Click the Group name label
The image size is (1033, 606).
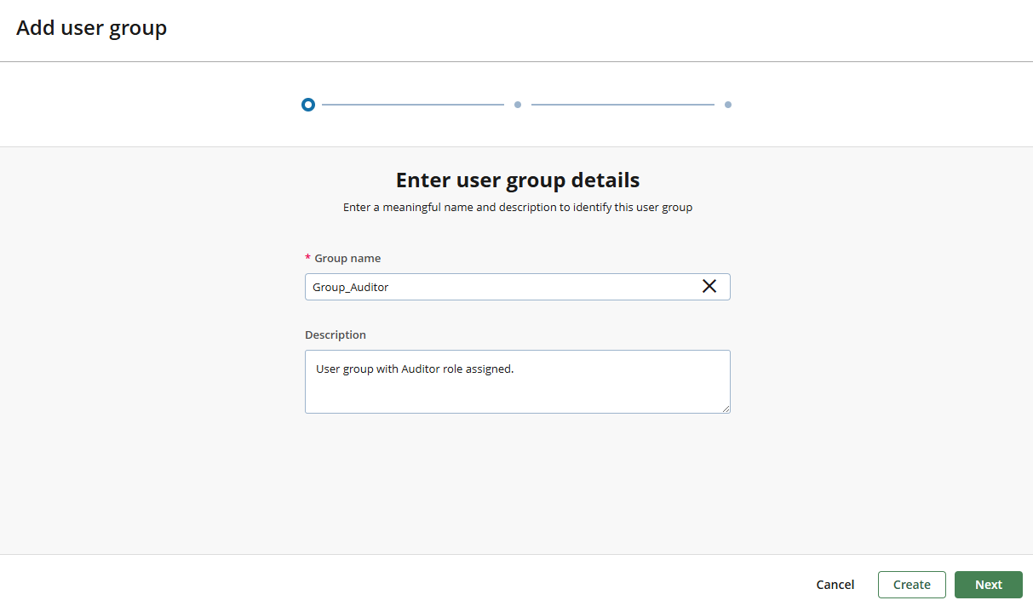[x=347, y=258]
